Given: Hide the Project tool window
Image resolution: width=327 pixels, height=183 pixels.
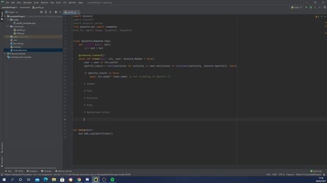Looking at the screenshot, I should coord(60,12).
